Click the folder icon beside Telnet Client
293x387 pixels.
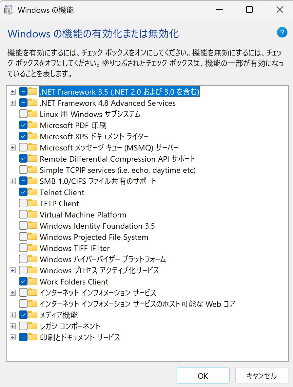point(32,192)
